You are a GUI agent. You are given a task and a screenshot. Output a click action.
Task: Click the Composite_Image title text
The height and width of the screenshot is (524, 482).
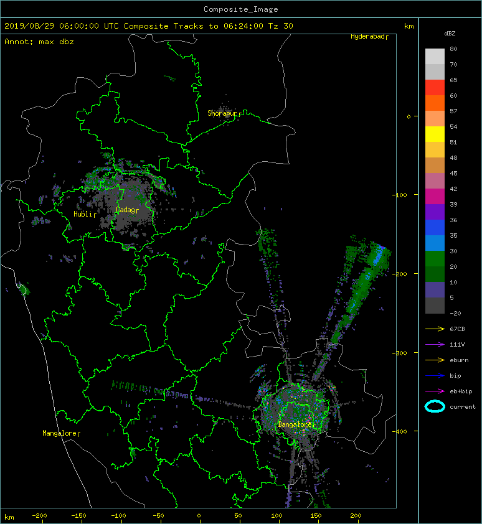pyautogui.click(x=241, y=9)
